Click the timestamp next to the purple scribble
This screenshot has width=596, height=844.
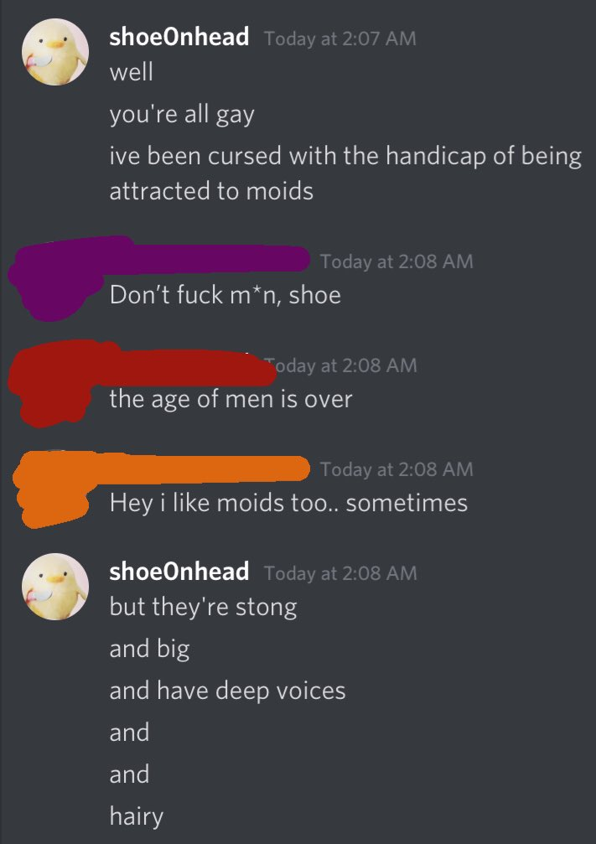(396, 261)
